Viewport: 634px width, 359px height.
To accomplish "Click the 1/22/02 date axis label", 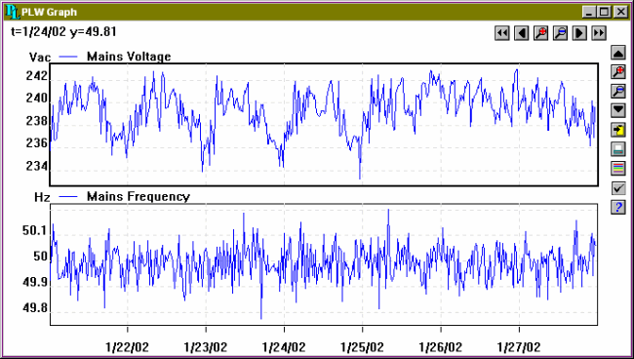I will 127,347.
